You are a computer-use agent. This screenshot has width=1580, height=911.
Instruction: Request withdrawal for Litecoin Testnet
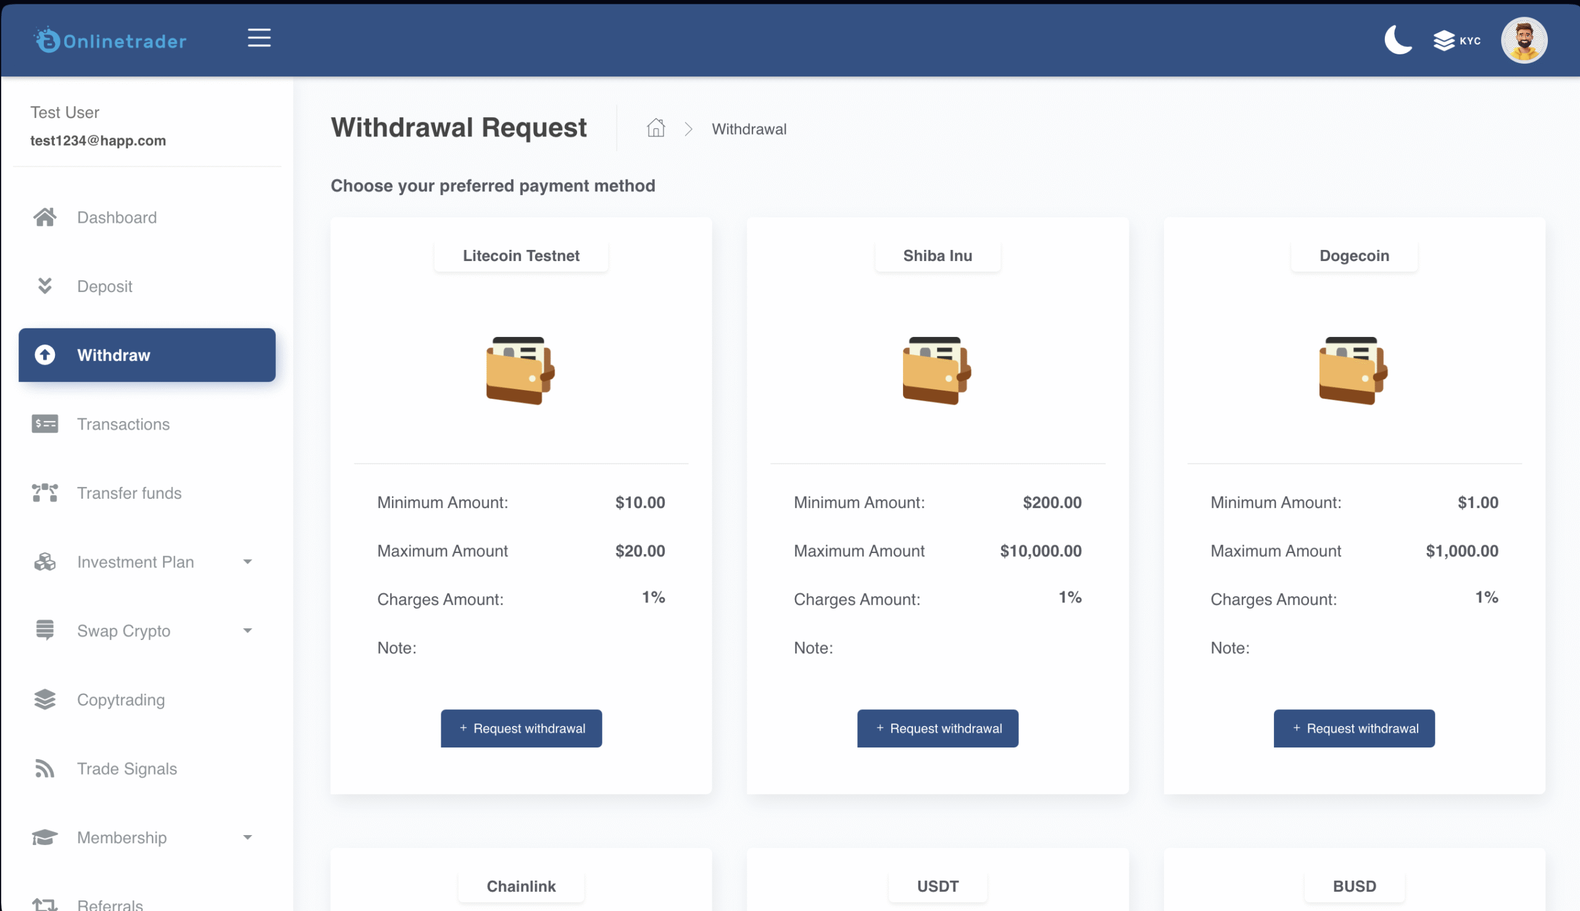(521, 728)
